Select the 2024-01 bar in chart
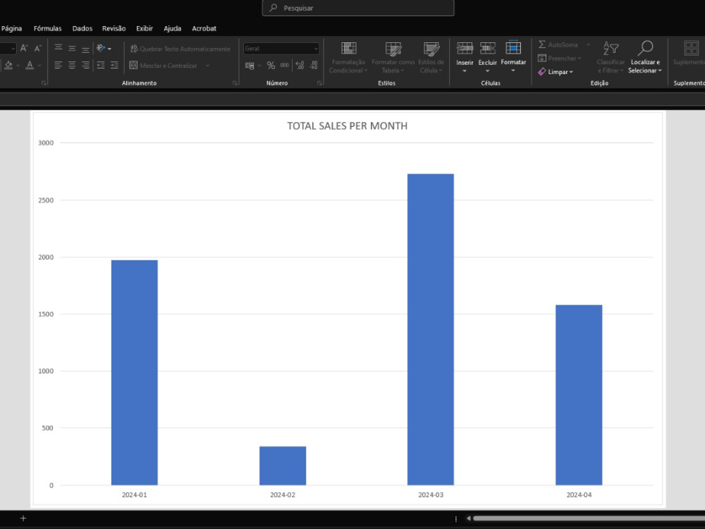This screenshot has width=705, height=529. (135, 372)
